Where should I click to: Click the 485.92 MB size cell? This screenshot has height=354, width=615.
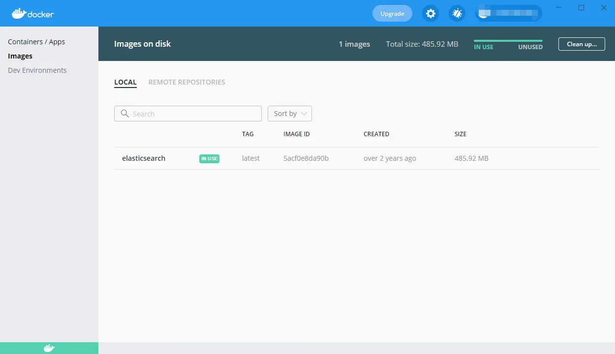[471, 158]
